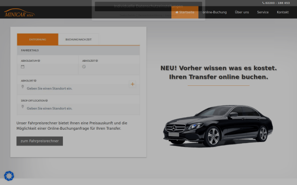Go to the Kontakt page
297x185 pixels.
point(283,12)
